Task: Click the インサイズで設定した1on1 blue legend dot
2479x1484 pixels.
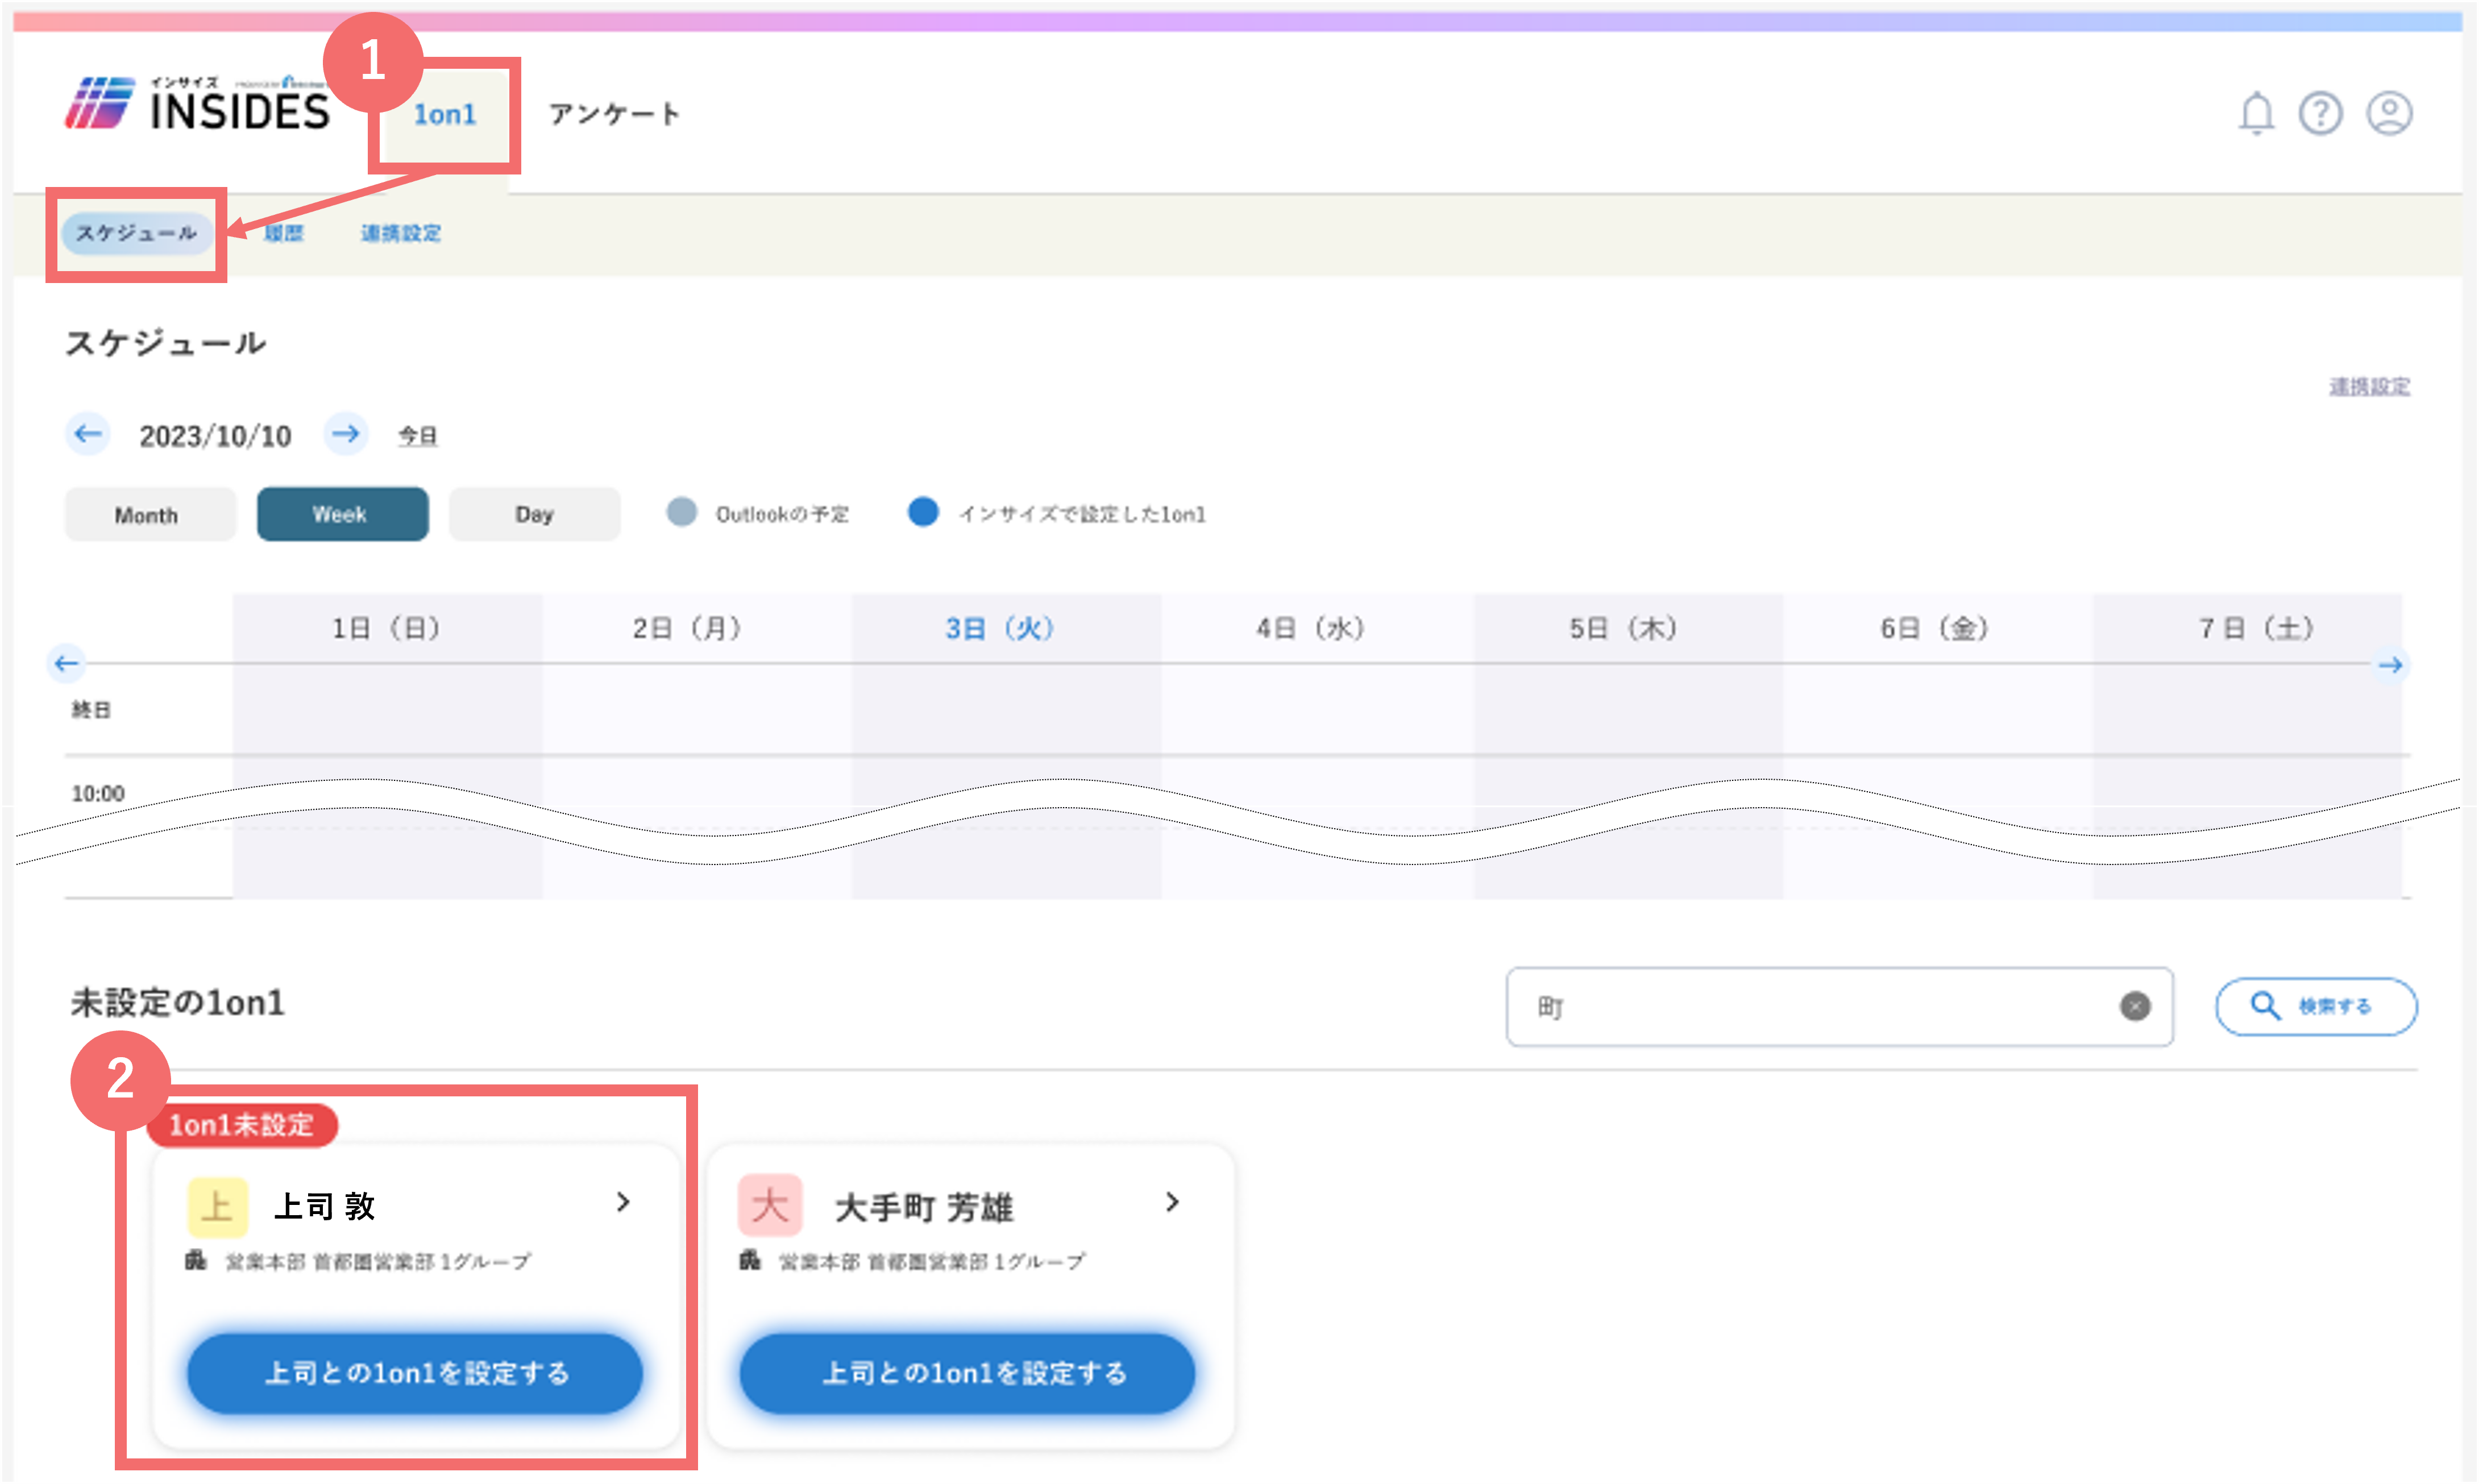Action: (923, 512)
